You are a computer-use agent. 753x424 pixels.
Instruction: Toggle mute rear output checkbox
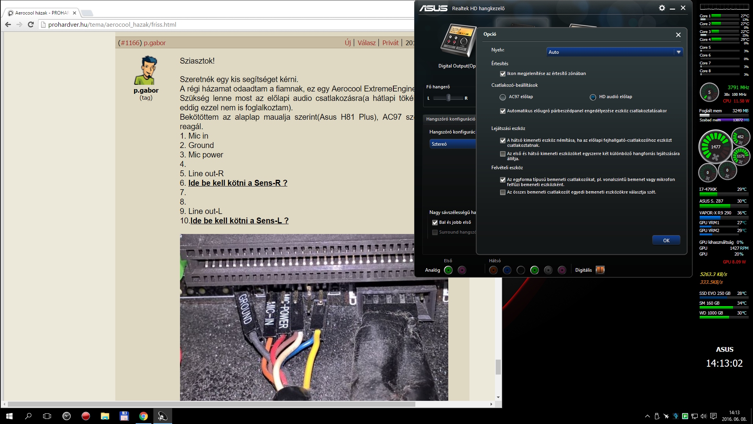click(x=503, y=141)
